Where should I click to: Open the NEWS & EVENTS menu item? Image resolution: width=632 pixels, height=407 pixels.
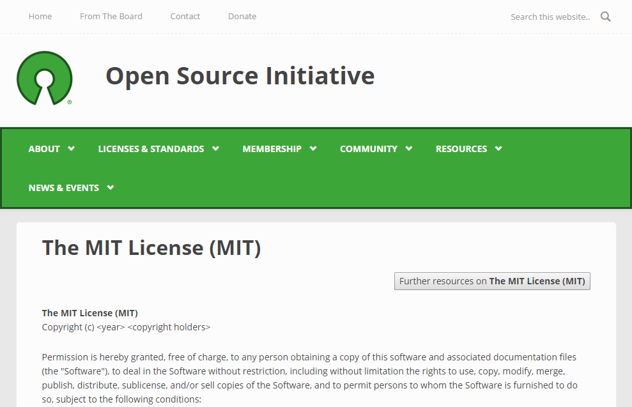(63, 188)
